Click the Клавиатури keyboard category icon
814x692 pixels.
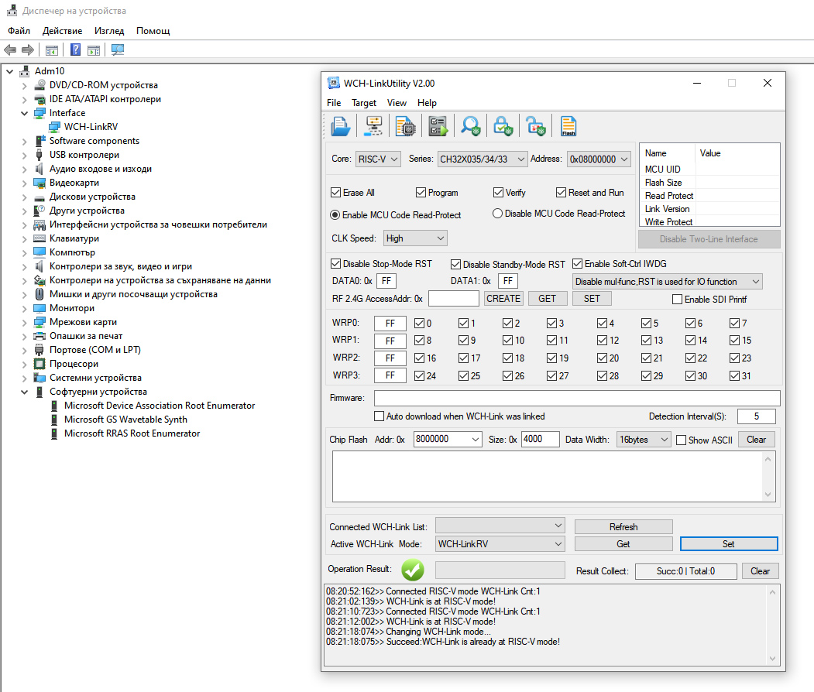click(39, 238)
